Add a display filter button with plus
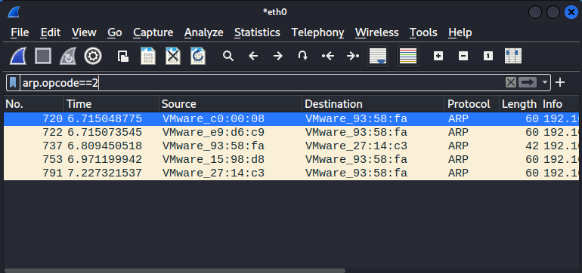The image size is (582, 273). tap(560, 83)
